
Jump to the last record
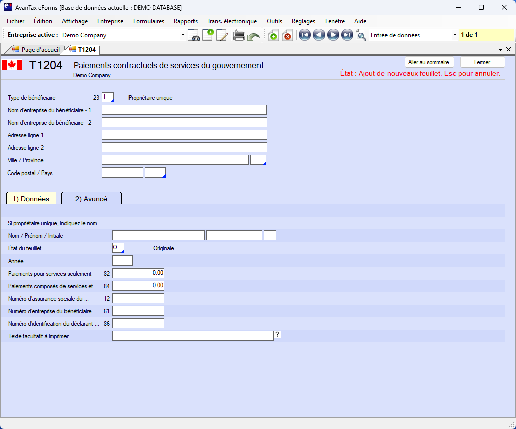(x=347, y=35)
